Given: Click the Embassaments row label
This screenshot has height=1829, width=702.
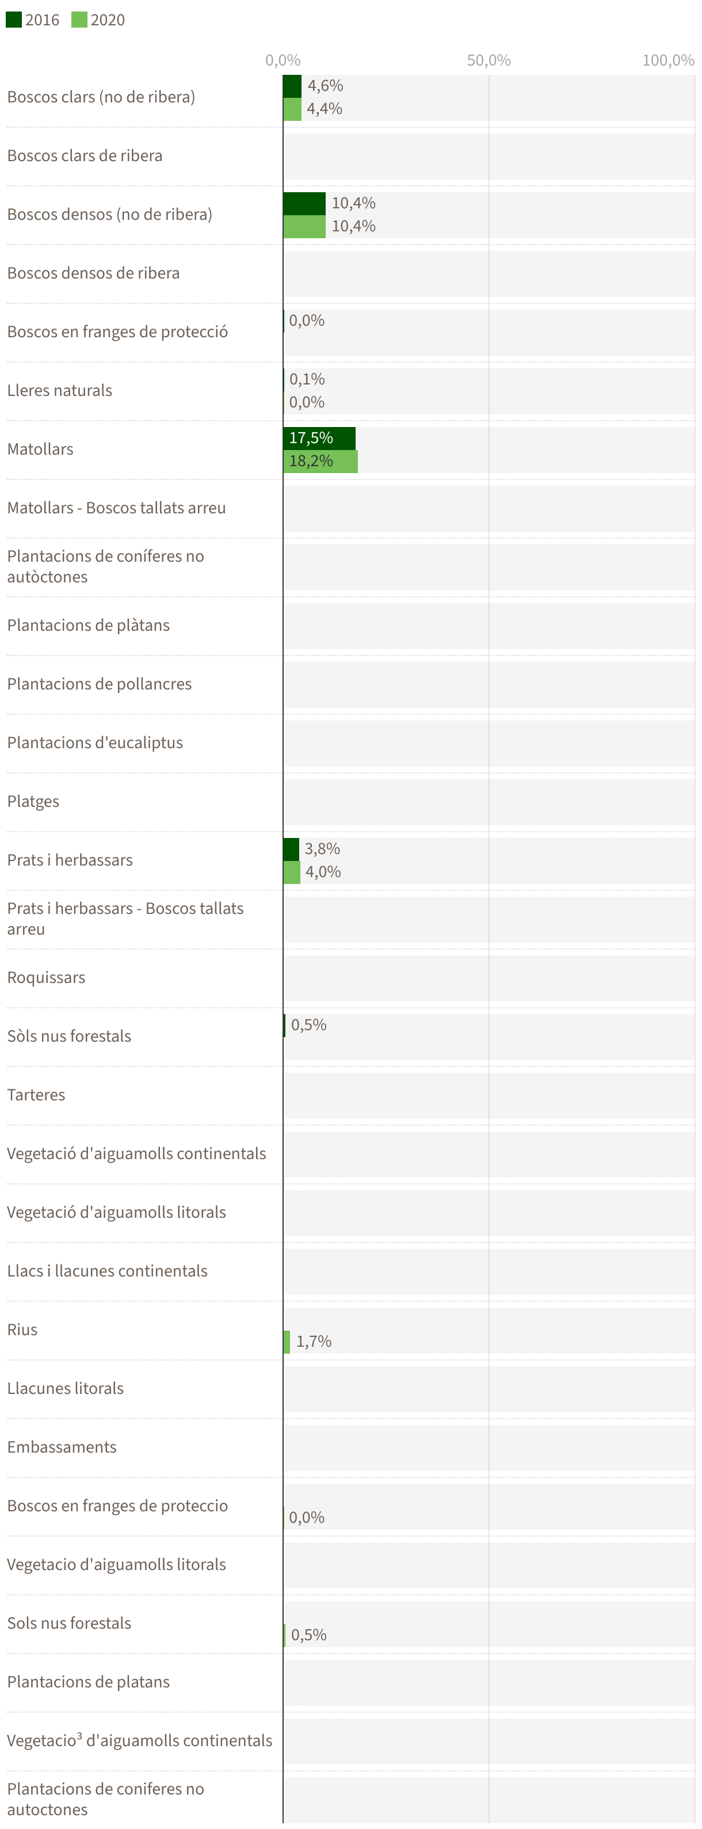Looking at the screenshot, I should [x=62, y=1447].
